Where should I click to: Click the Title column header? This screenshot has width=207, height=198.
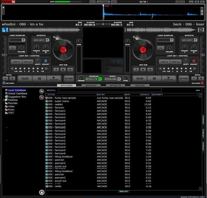[72, 94]
